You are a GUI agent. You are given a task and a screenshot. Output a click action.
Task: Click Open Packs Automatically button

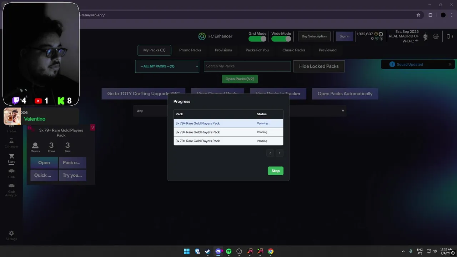[x=345, y=94]
